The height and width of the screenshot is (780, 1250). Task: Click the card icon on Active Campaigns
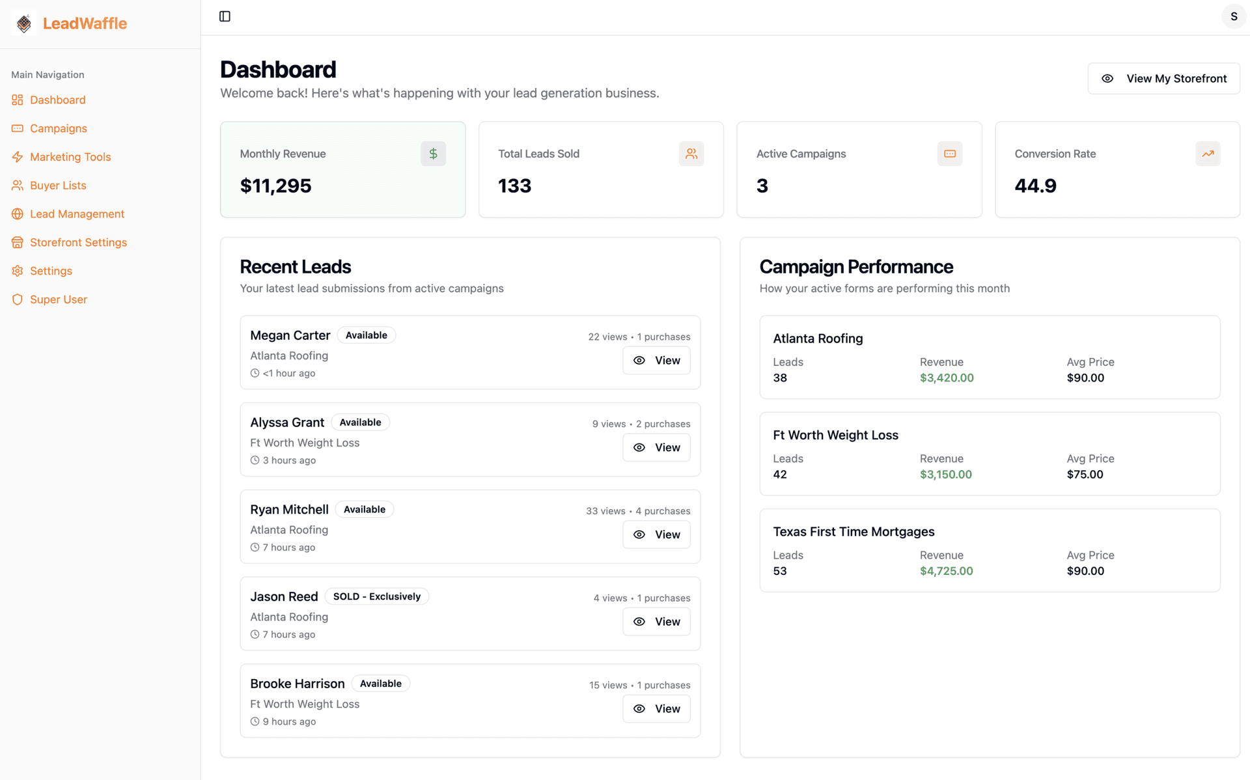950,154
